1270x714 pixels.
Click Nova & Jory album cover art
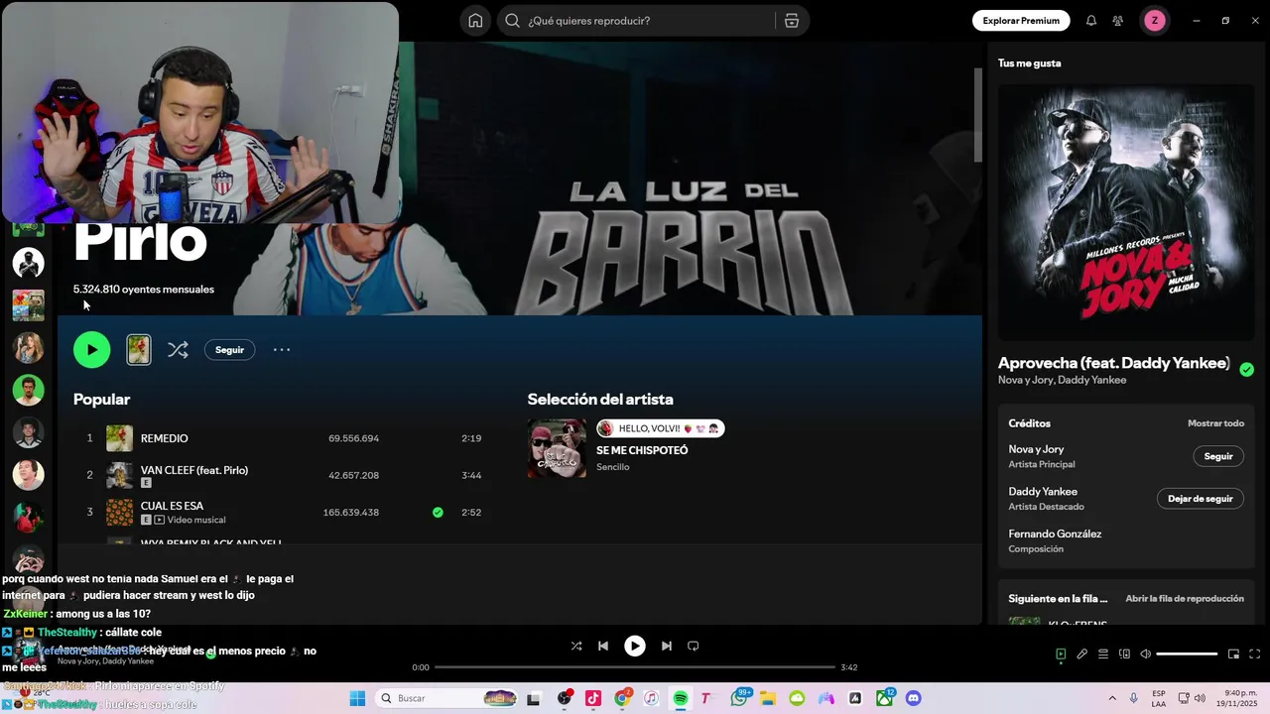coord(1126,212)
